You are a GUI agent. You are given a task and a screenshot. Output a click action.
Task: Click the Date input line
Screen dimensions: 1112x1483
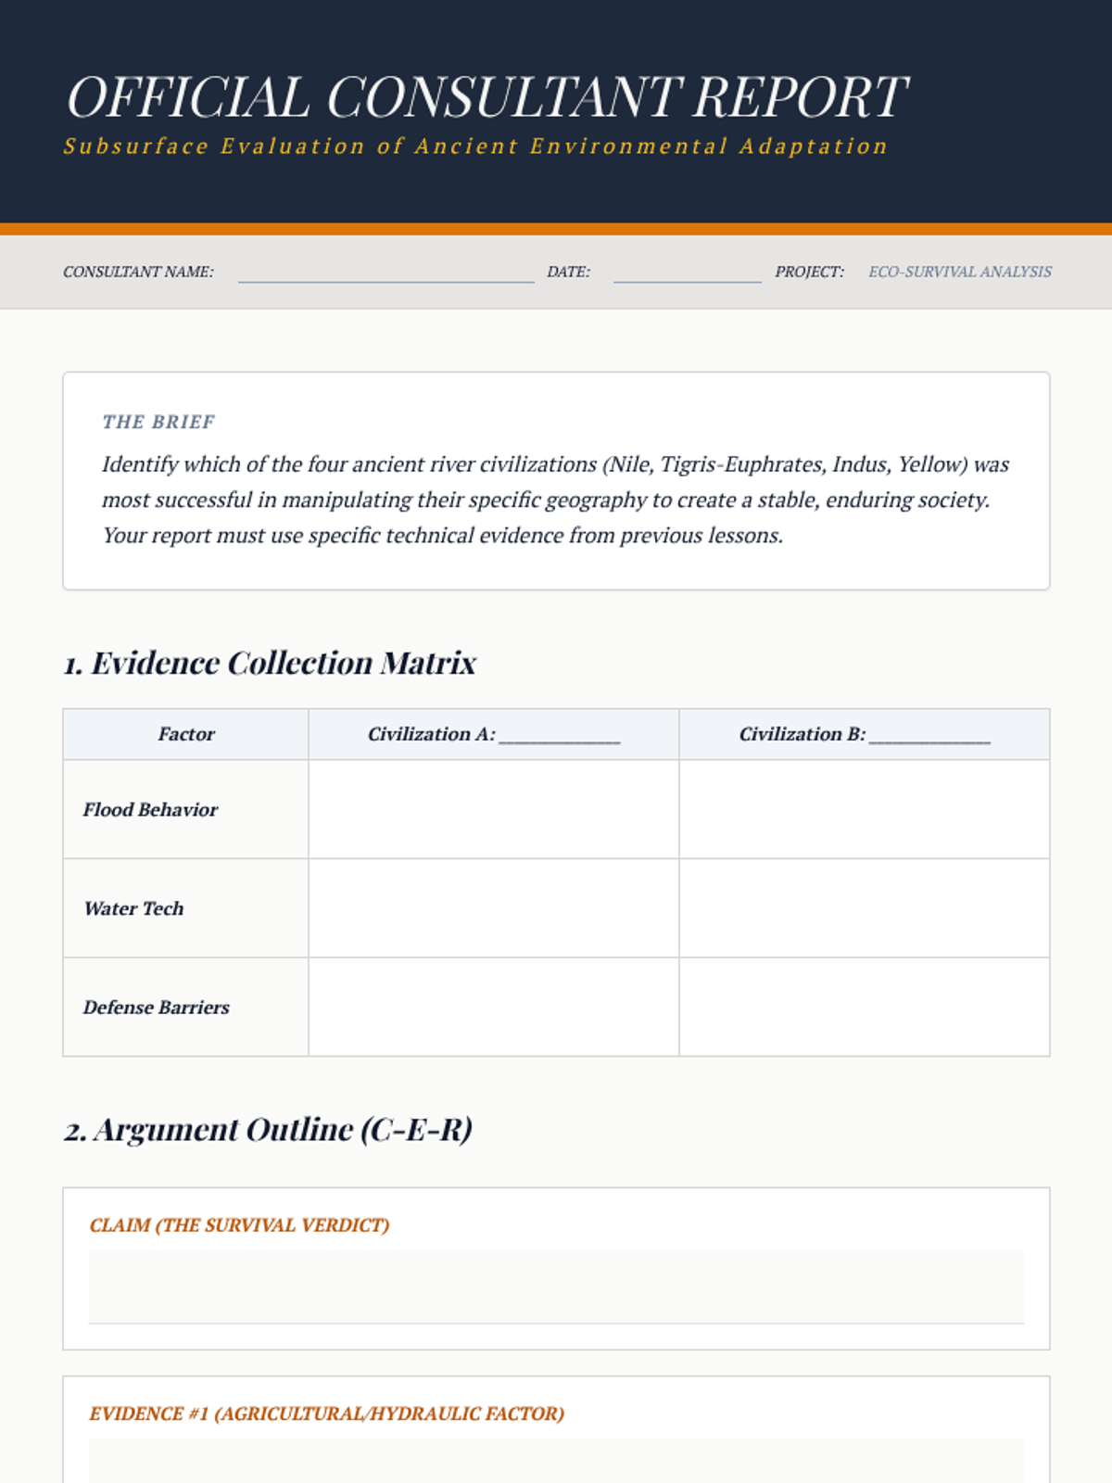point(687,272)
